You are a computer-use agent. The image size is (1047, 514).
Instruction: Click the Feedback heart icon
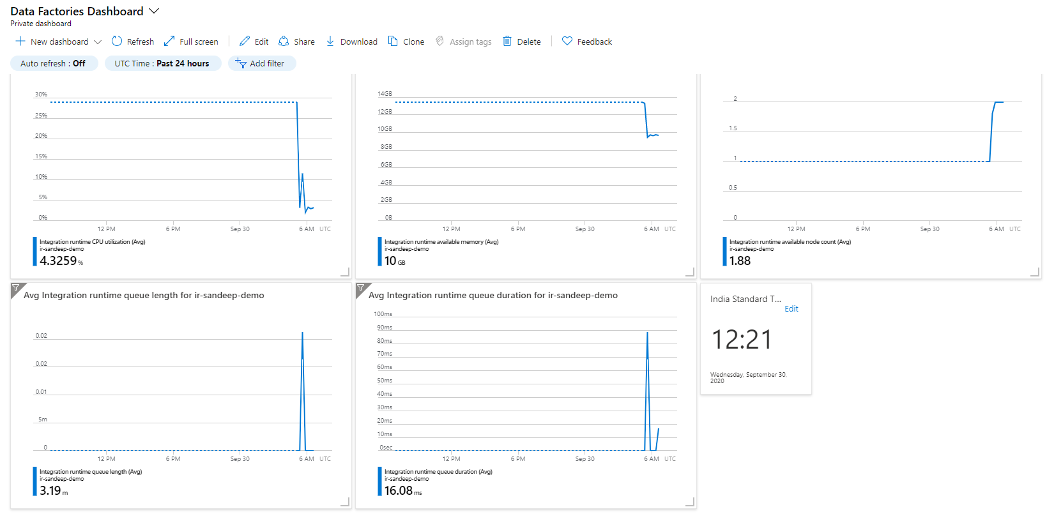(567, 42)
